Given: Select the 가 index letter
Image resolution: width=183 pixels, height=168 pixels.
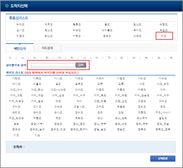Looking at the screenshot, I should [x=10, y=58].
